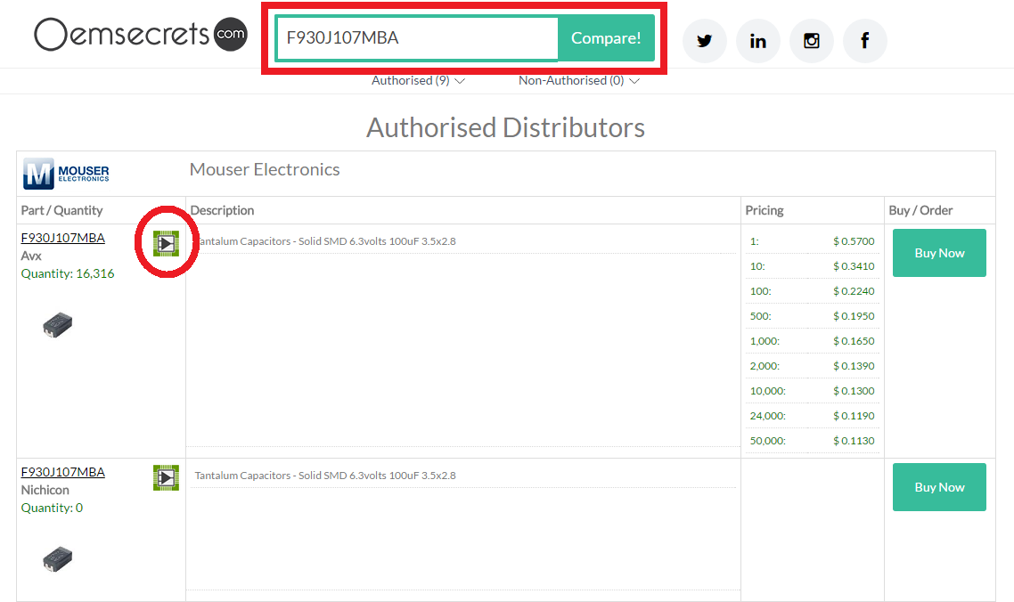Click the Nichicon row Tantalum Capacitors description
This screenshot has width=1014, height=602.
325,476
